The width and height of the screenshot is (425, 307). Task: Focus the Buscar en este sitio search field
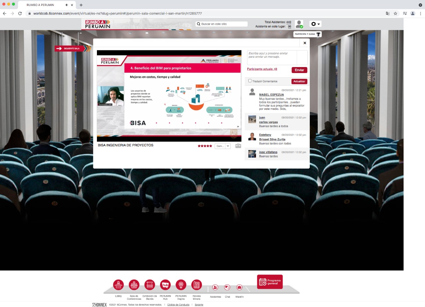222,24
